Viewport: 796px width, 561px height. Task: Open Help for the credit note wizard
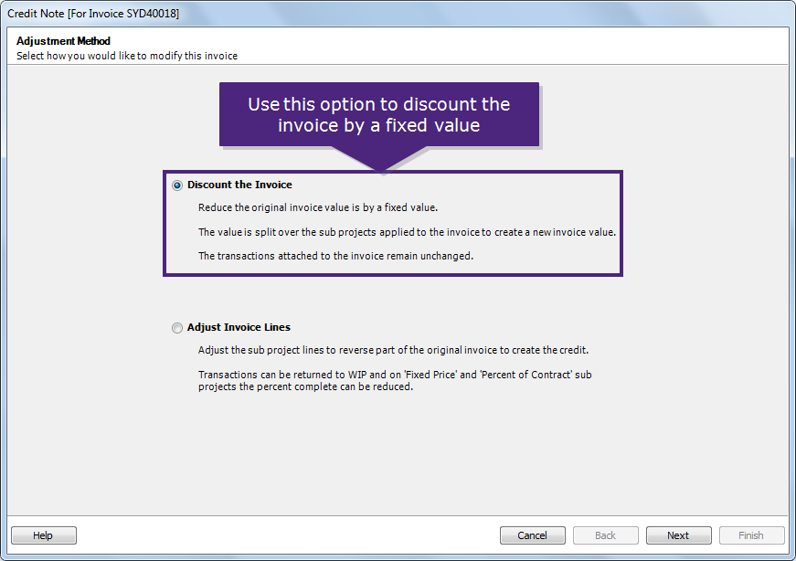[x=43, y=535]
